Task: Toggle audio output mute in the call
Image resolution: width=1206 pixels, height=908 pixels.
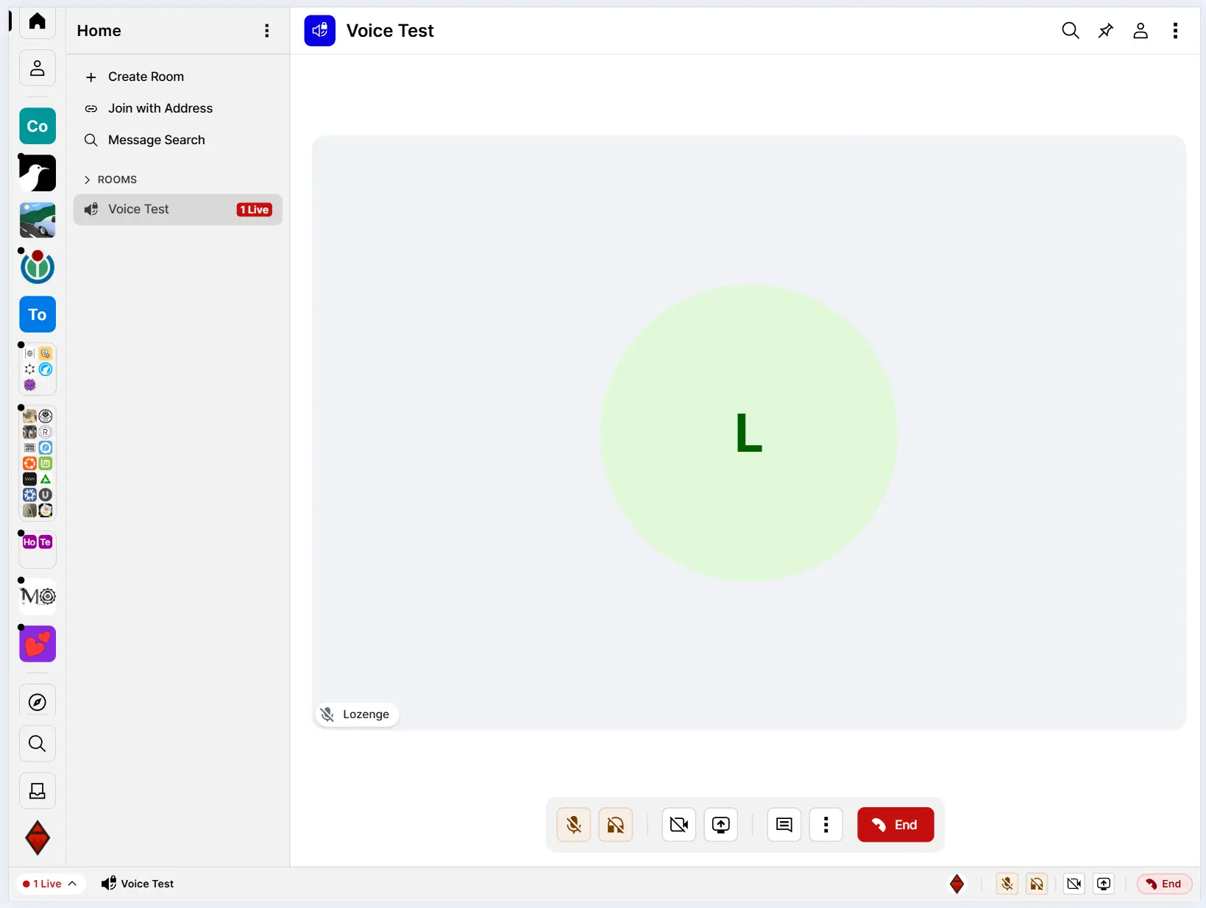Action: point(616,825)
